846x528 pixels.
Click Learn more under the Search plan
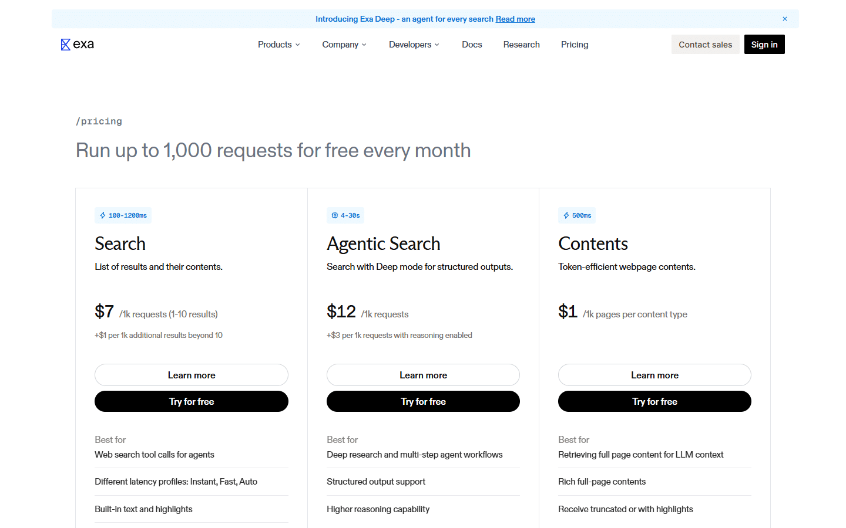point(192,375)
